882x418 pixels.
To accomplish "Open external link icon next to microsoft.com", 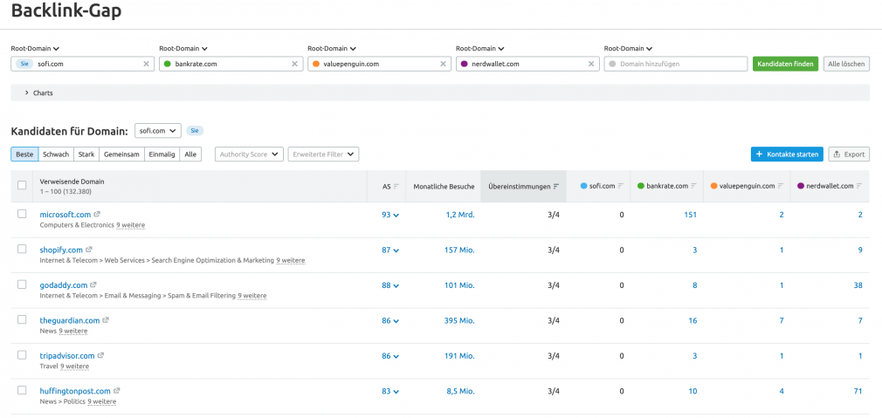I will point(97,214).
